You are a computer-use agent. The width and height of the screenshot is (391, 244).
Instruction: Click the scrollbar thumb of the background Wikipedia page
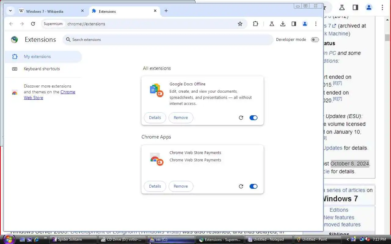(x=387, y=38)
